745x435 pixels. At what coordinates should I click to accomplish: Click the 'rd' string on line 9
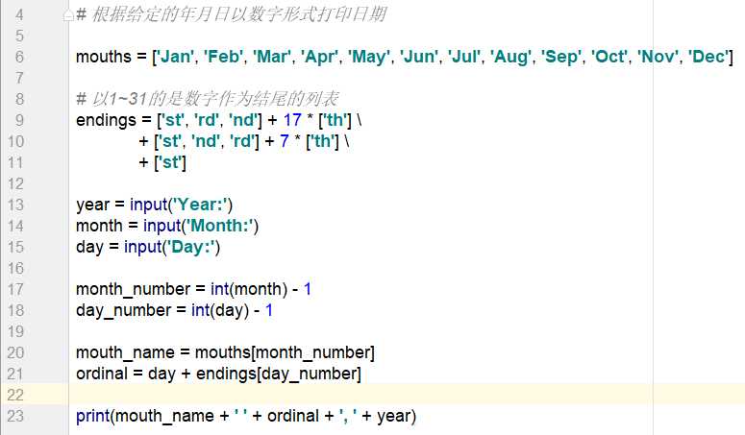pos(207,120)
